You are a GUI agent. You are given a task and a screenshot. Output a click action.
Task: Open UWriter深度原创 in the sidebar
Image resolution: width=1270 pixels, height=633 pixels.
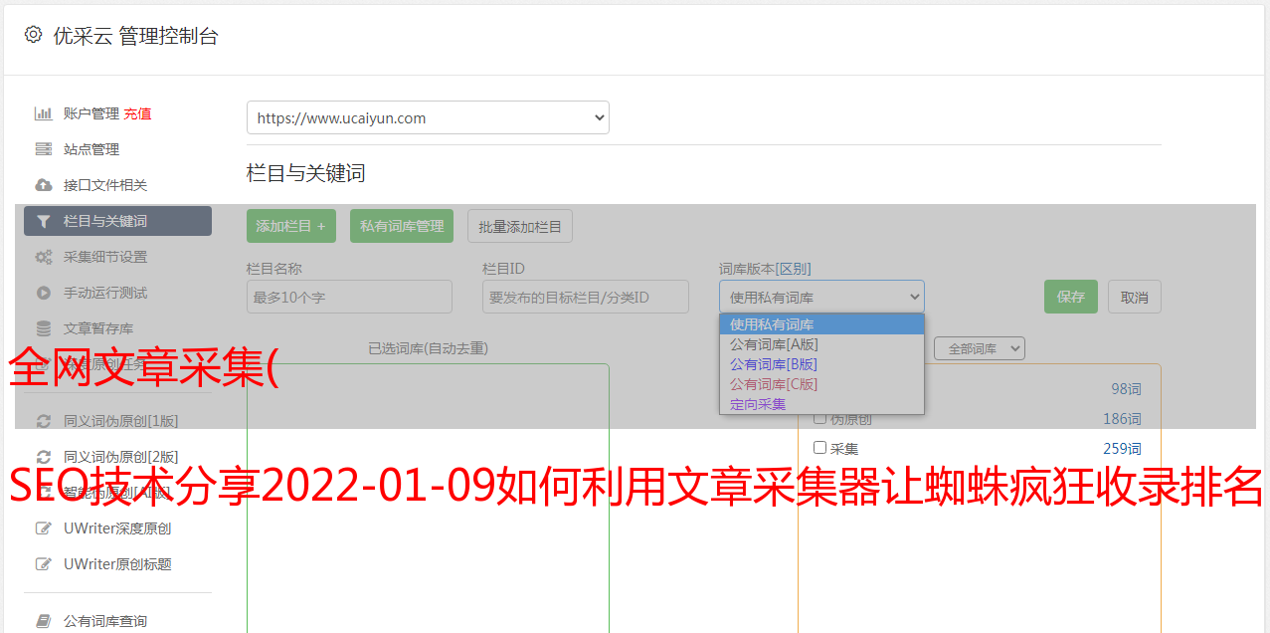tap(117, 528)
